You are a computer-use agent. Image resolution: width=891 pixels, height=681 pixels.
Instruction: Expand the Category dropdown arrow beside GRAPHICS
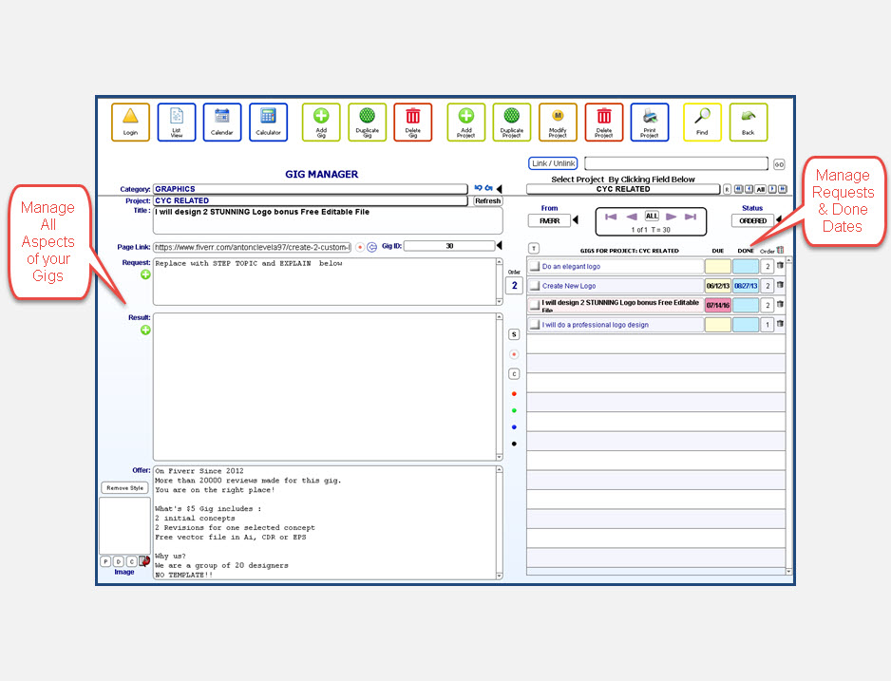coord(500,189)
